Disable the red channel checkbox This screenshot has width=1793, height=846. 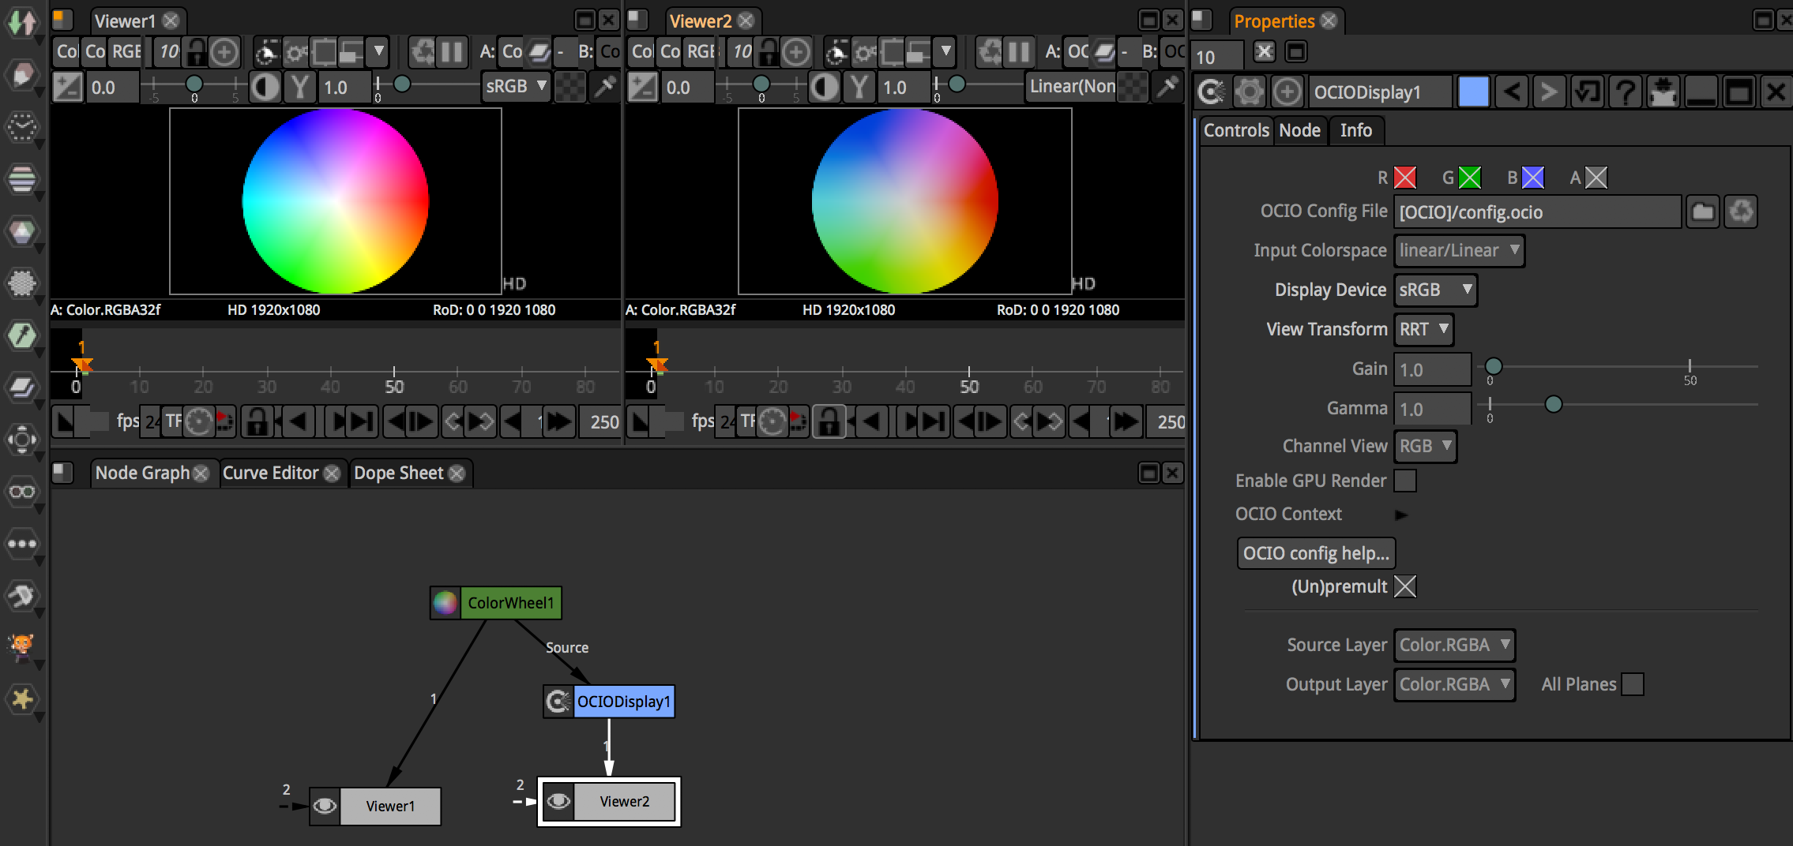(1405, 178)
